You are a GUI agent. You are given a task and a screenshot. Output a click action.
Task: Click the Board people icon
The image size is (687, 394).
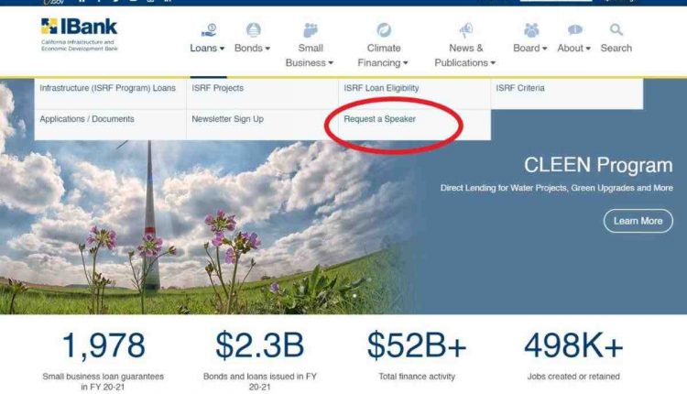pyautogui.click(x=531, y=30)
